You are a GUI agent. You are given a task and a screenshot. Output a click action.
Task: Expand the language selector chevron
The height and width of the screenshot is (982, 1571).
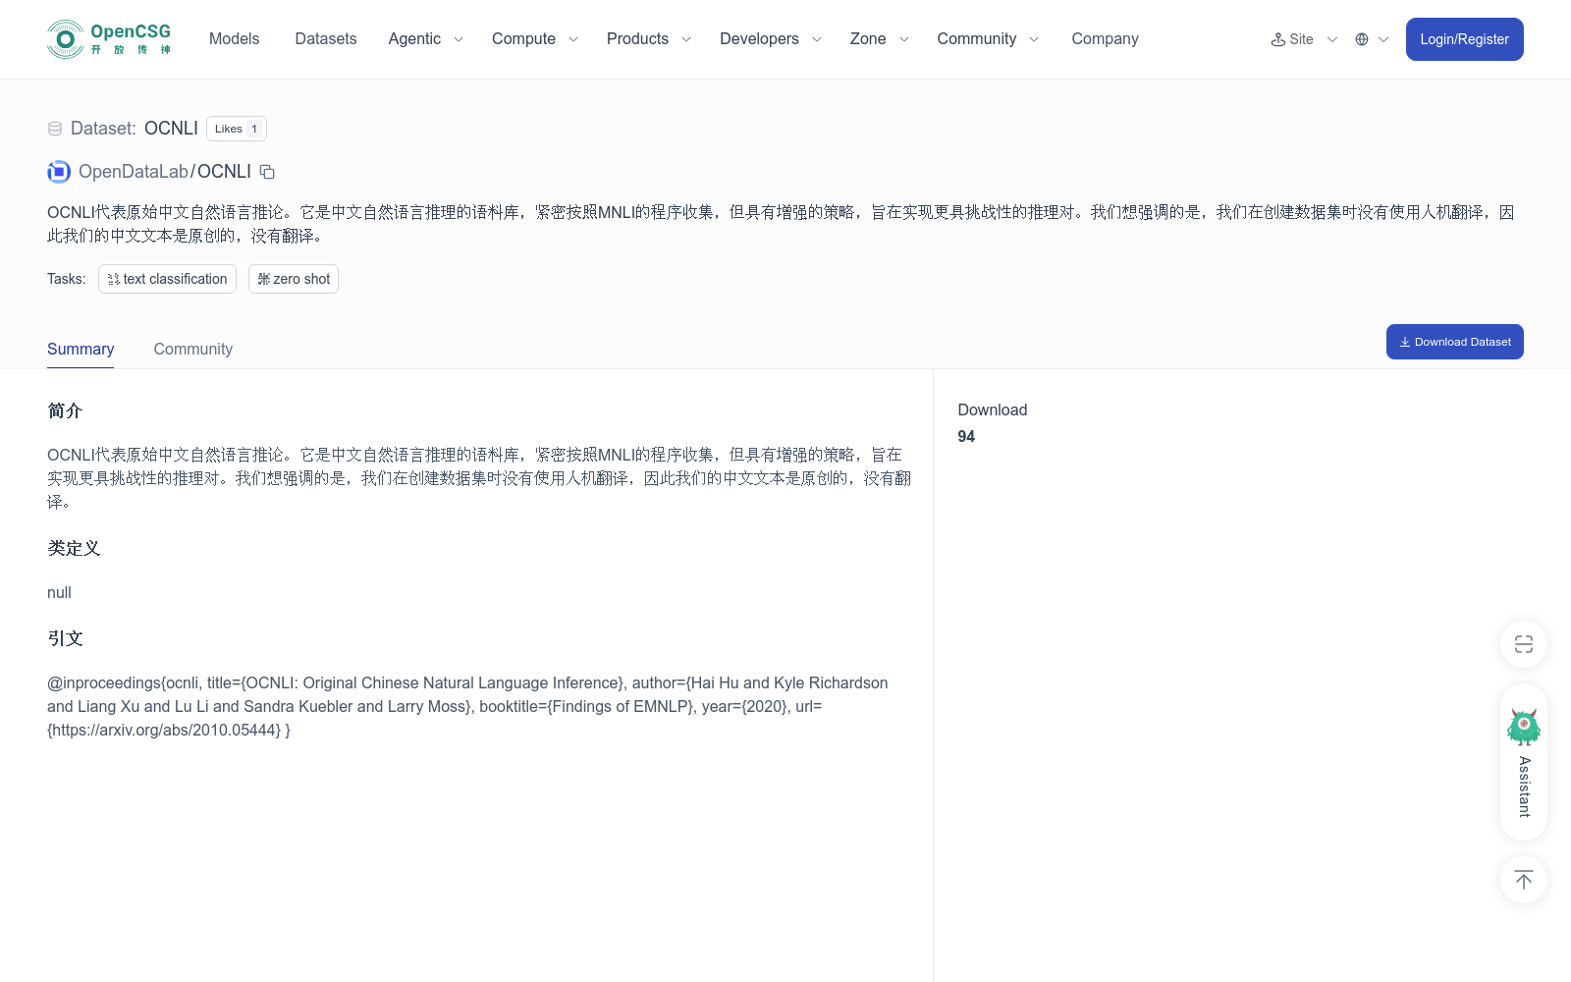point(1383,39)
